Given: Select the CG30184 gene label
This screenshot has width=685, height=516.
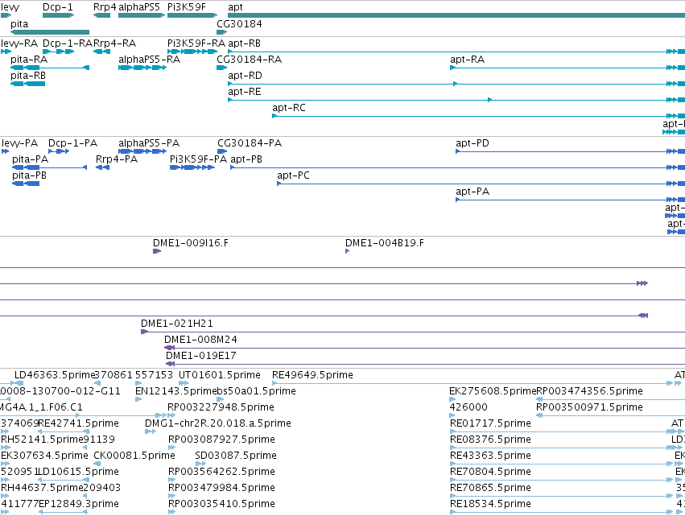Looking at the screenshot, I should point(239,24).
